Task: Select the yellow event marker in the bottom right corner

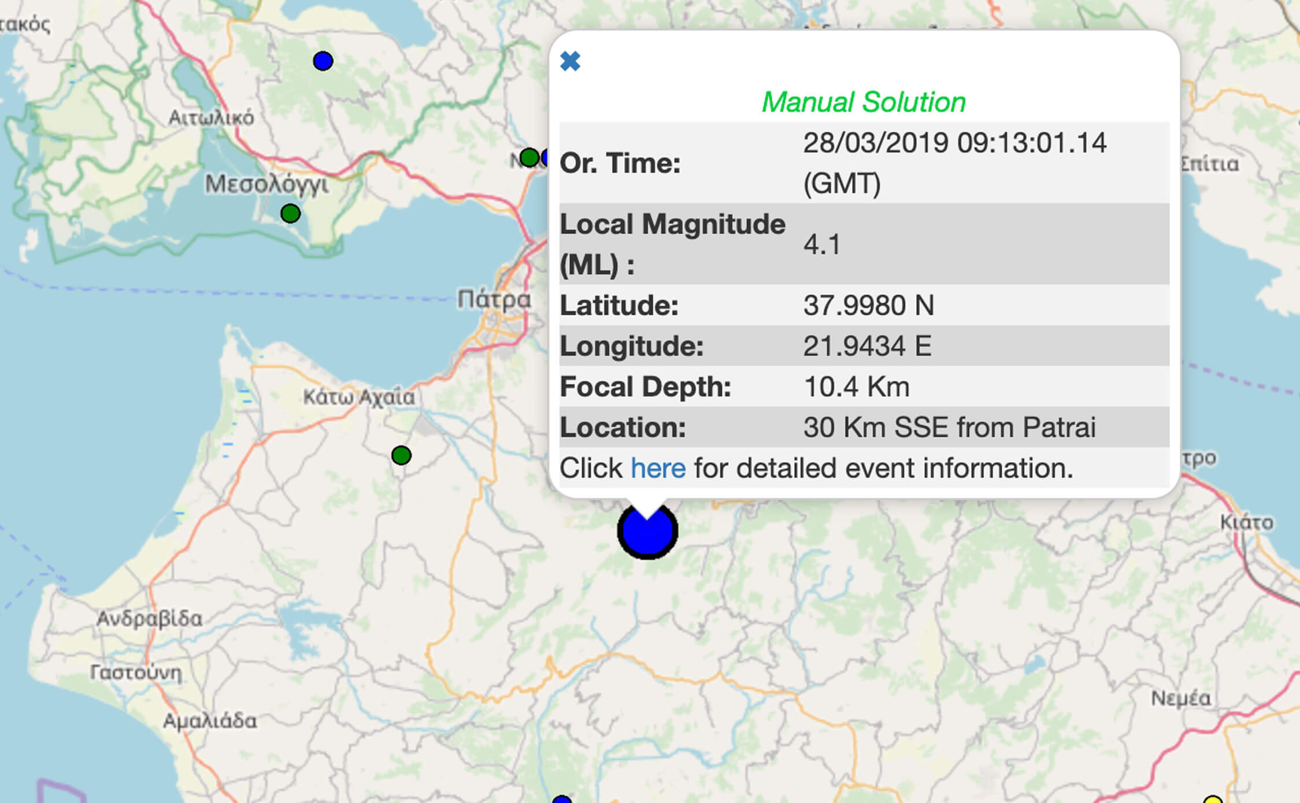Action: click(x=1213, y=800)
